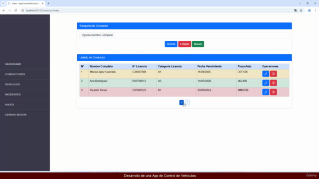The image size is (319, 179).
Task: Click the Listado de Conductor panel header
Action: coord(184,58)
